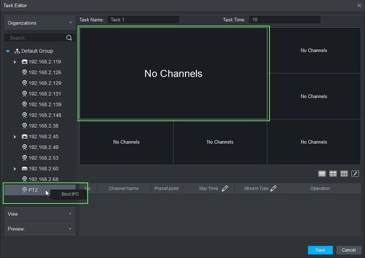Collapse the Default Group tree
Screen dimensions: 365x258
coord(8,51)
